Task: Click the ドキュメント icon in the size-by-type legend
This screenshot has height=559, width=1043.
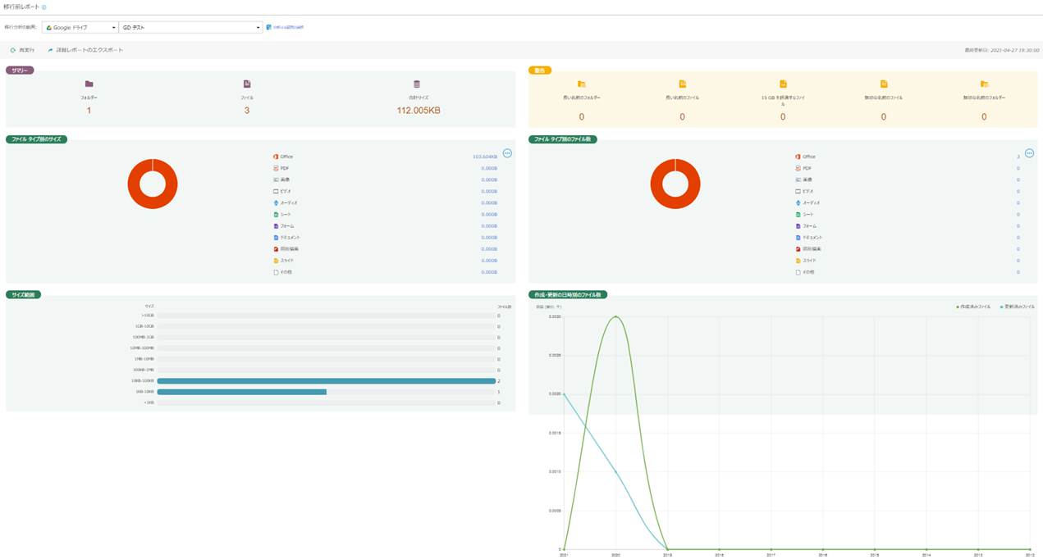Action: pyautogui.click(x=276, y=237)
